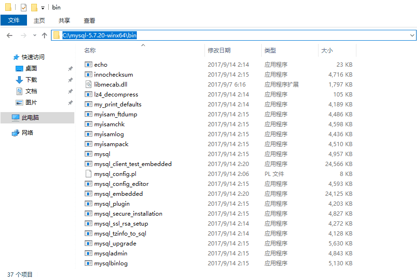This screenshot has width=417, height=280.
Task: Click the 24,566 KB size value
Action: pyautogui.click(x=338, y=164)
